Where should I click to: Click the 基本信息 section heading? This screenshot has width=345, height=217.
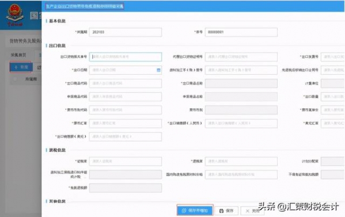click(57, 21)
